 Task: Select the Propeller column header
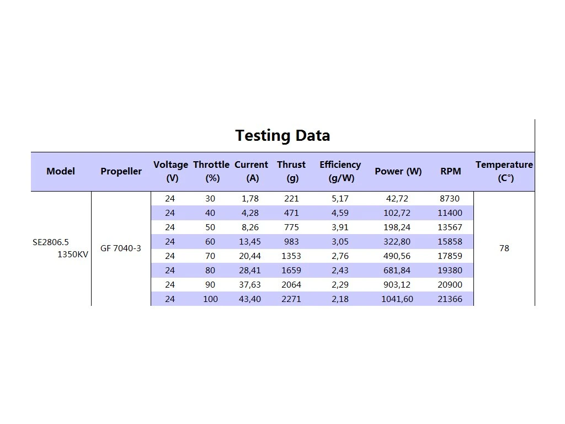coord(121,171)
